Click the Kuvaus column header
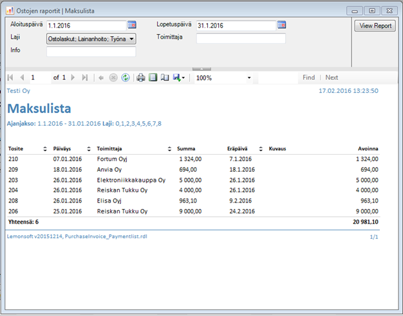 click(277, 149)
